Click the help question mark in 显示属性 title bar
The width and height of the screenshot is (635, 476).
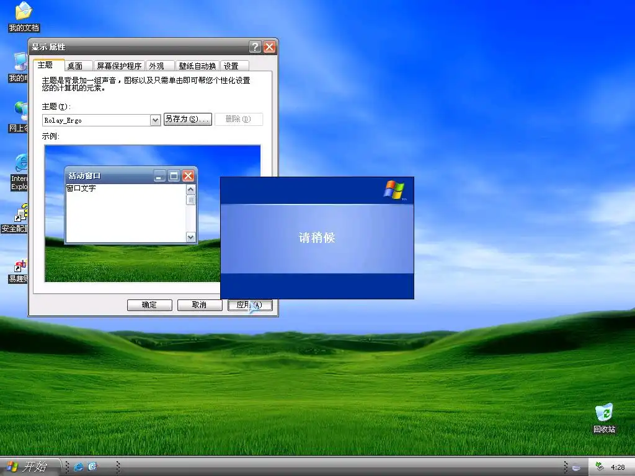click(255, 47)
